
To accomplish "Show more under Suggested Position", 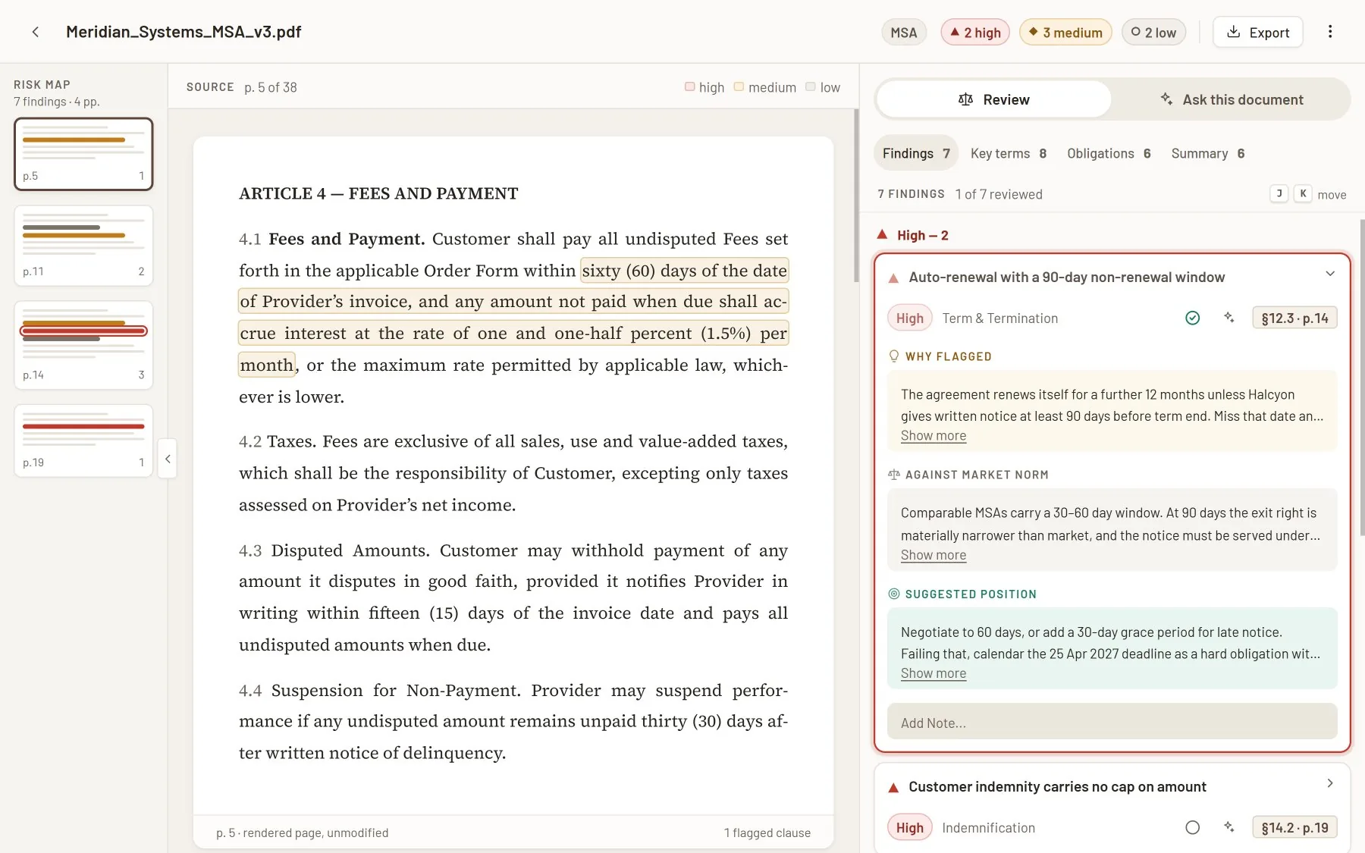I will (933, 673).
